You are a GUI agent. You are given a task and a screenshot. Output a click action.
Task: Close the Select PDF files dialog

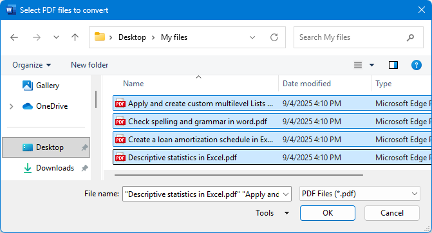click(x=422, y=10)
